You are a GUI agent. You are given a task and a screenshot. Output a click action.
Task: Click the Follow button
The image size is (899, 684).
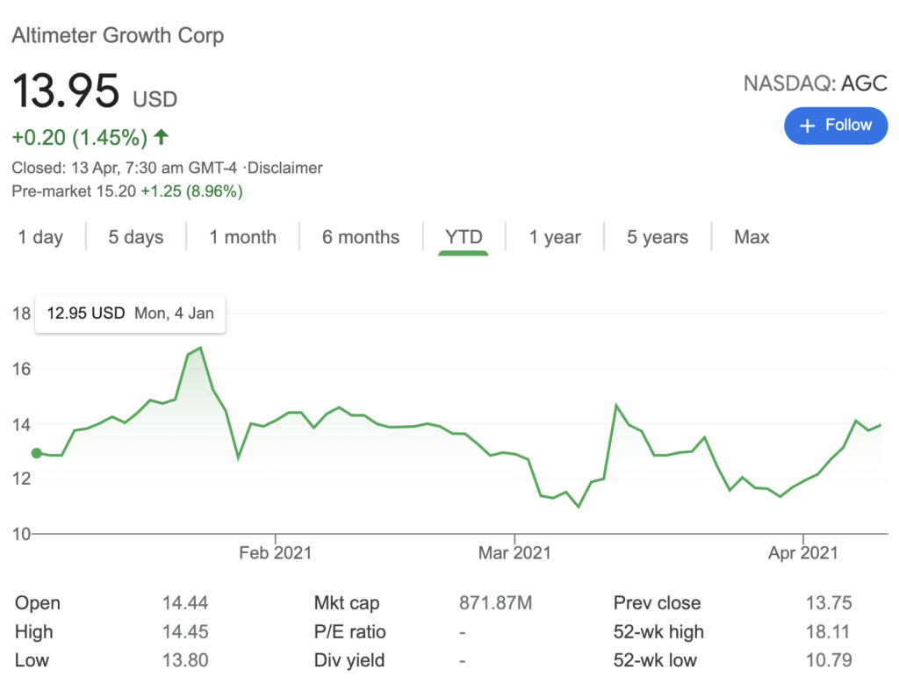tap(836, 126)
